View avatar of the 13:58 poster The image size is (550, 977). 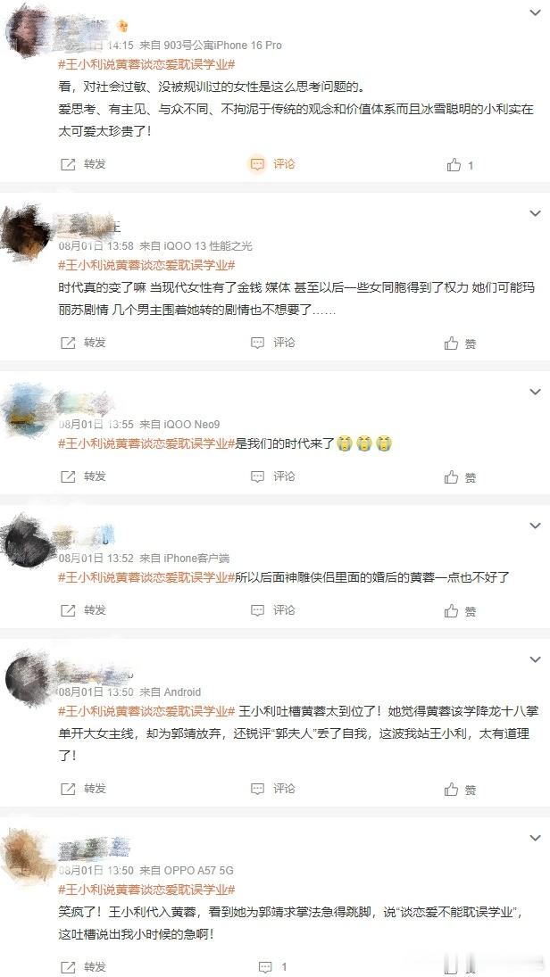26,230
